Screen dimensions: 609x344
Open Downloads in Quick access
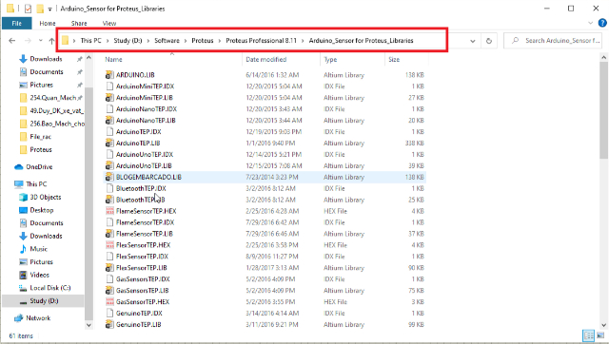46,59
